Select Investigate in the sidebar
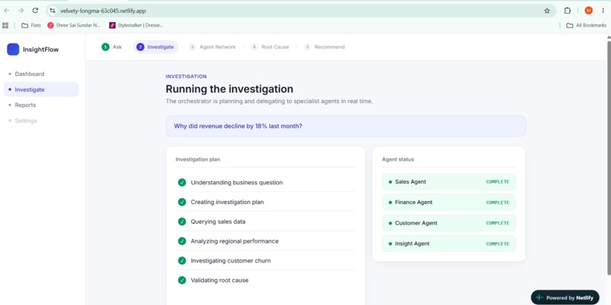The height and width of the screenshot is (305, 611). coord(41,90)
